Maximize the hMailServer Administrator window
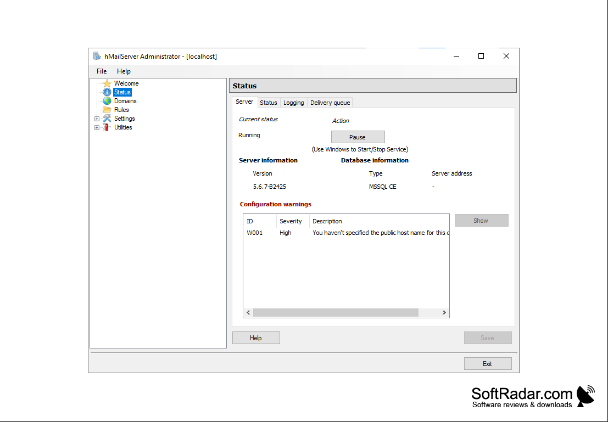The width and height of the screenshot is (608, 422). 481,56
